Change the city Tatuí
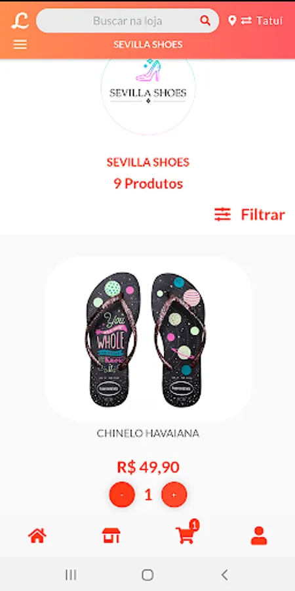The height and width of the screenshot is (591, 295). click(x=269, y=21)
